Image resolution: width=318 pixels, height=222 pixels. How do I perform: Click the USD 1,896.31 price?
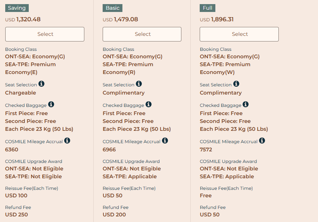click(216, 19)
